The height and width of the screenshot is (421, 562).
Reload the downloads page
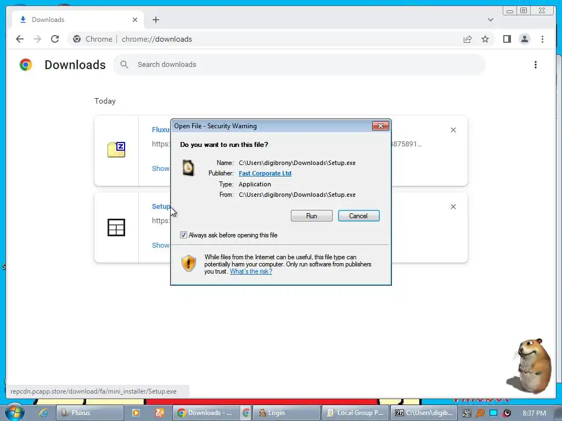click(55, 39)
